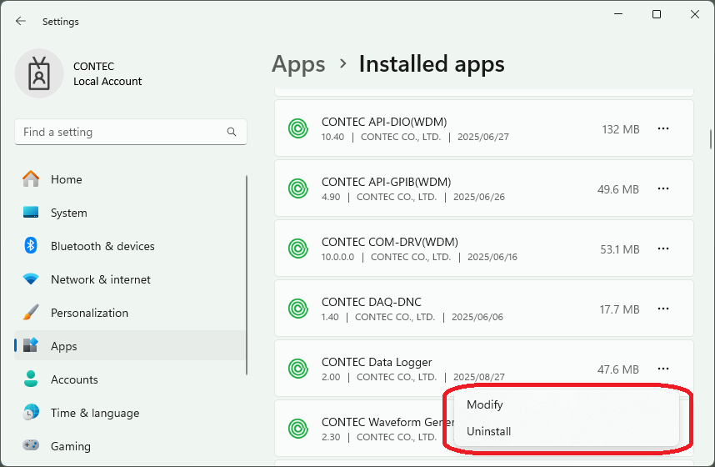This screenshot has height=467, width=715.
Task: Open Gaming settings section
Action: (x=70, y=446)
